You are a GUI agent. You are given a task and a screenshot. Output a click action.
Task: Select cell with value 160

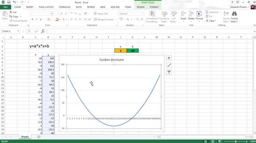48,58
